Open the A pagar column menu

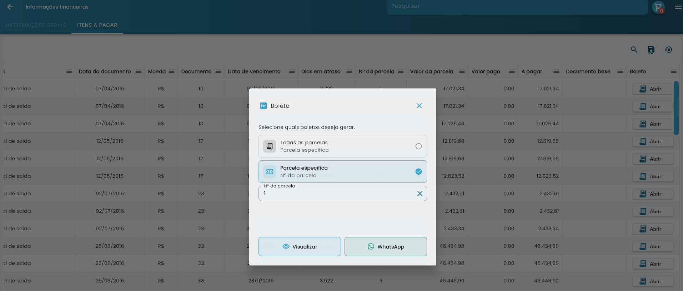coord(556,71)
